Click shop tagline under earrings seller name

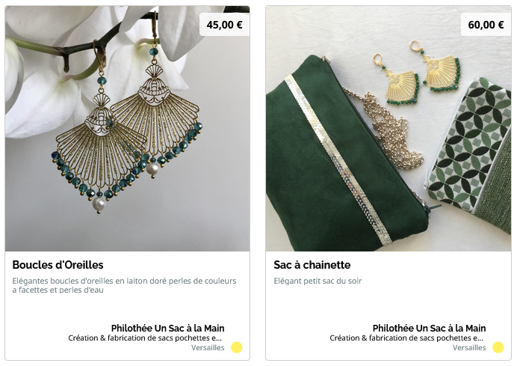point(145,338)
